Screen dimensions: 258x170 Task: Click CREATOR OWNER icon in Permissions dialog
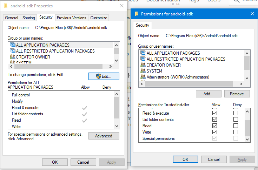[x=143, y=65]
